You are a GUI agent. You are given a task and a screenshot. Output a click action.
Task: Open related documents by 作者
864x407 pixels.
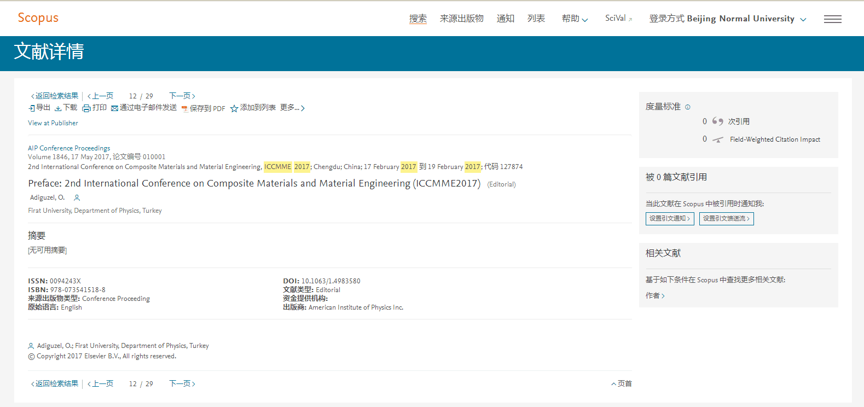[655, 295]
